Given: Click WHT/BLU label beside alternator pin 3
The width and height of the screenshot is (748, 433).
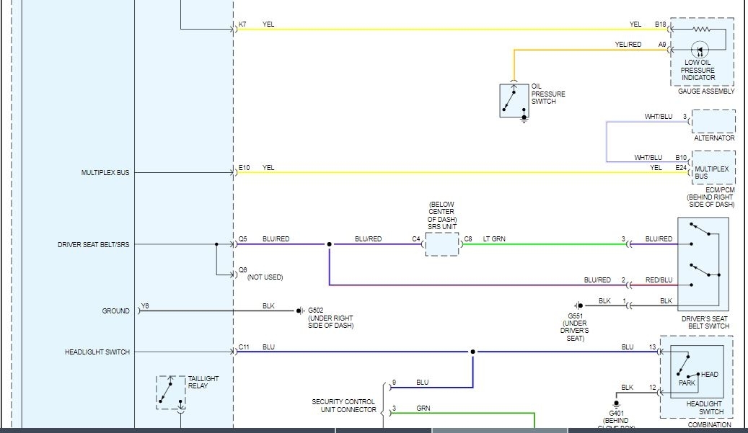Looking at the screenshot, I should tap(659, 117).
